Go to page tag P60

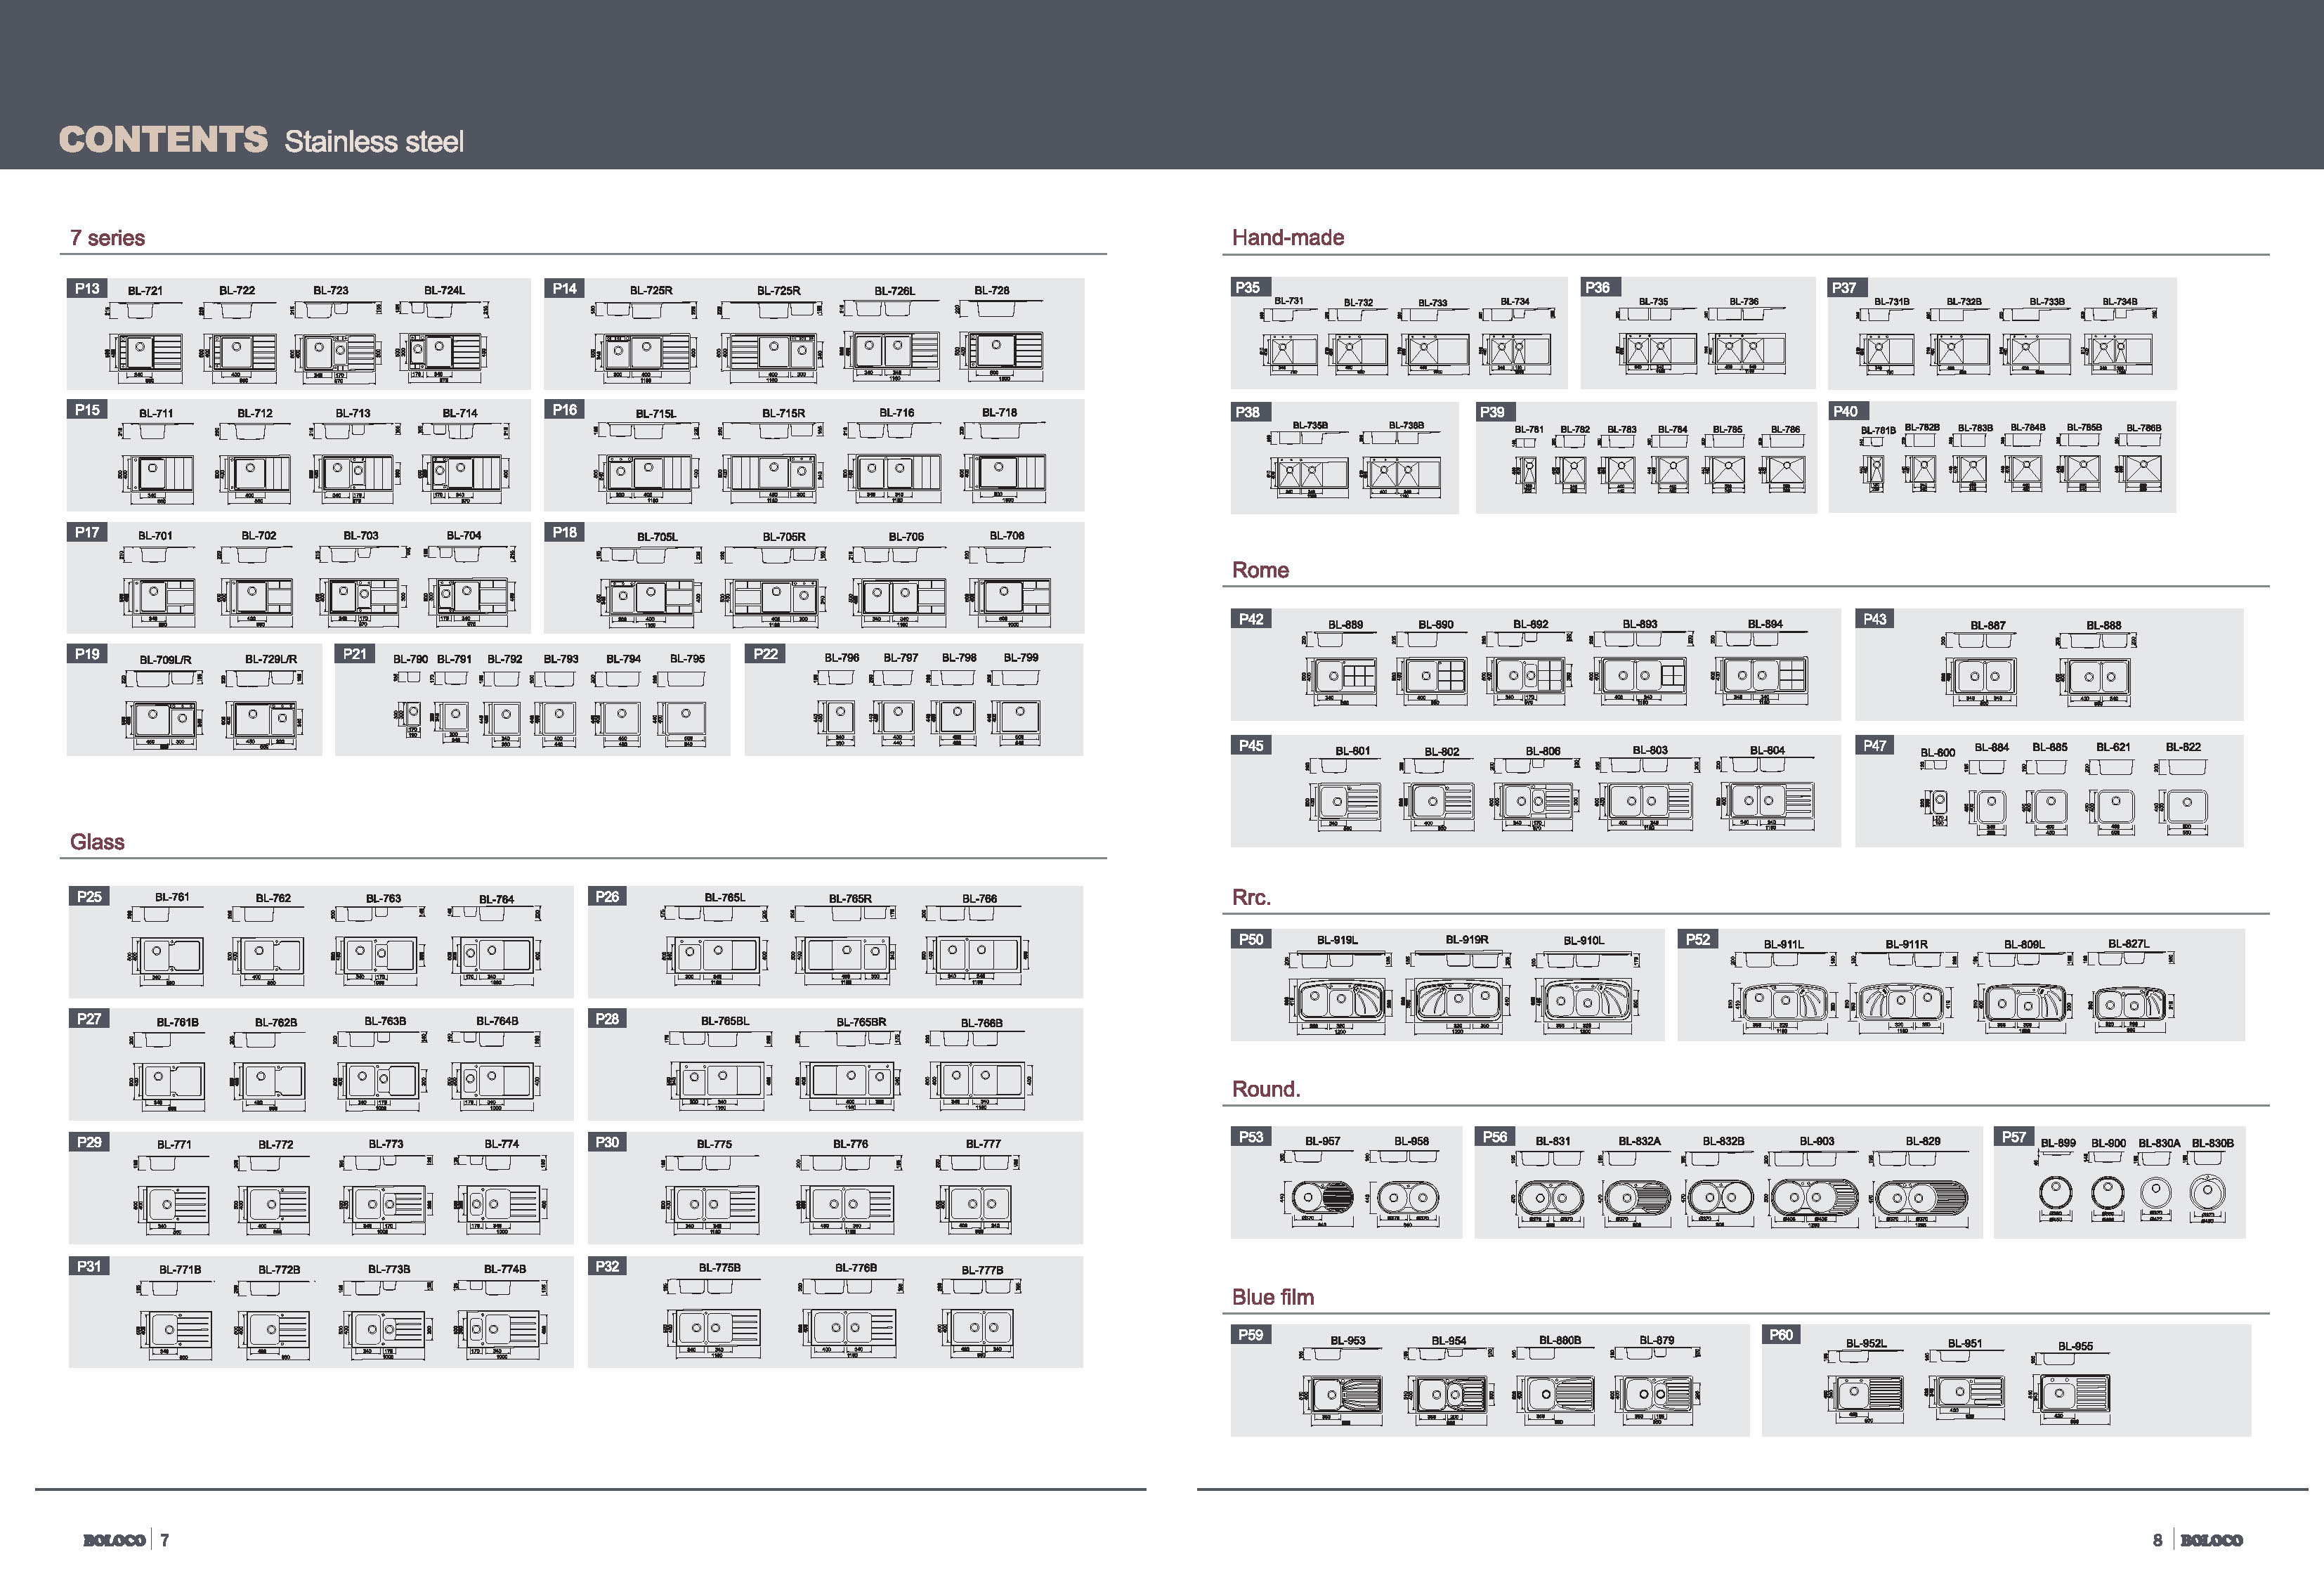coord(1780,1334)
